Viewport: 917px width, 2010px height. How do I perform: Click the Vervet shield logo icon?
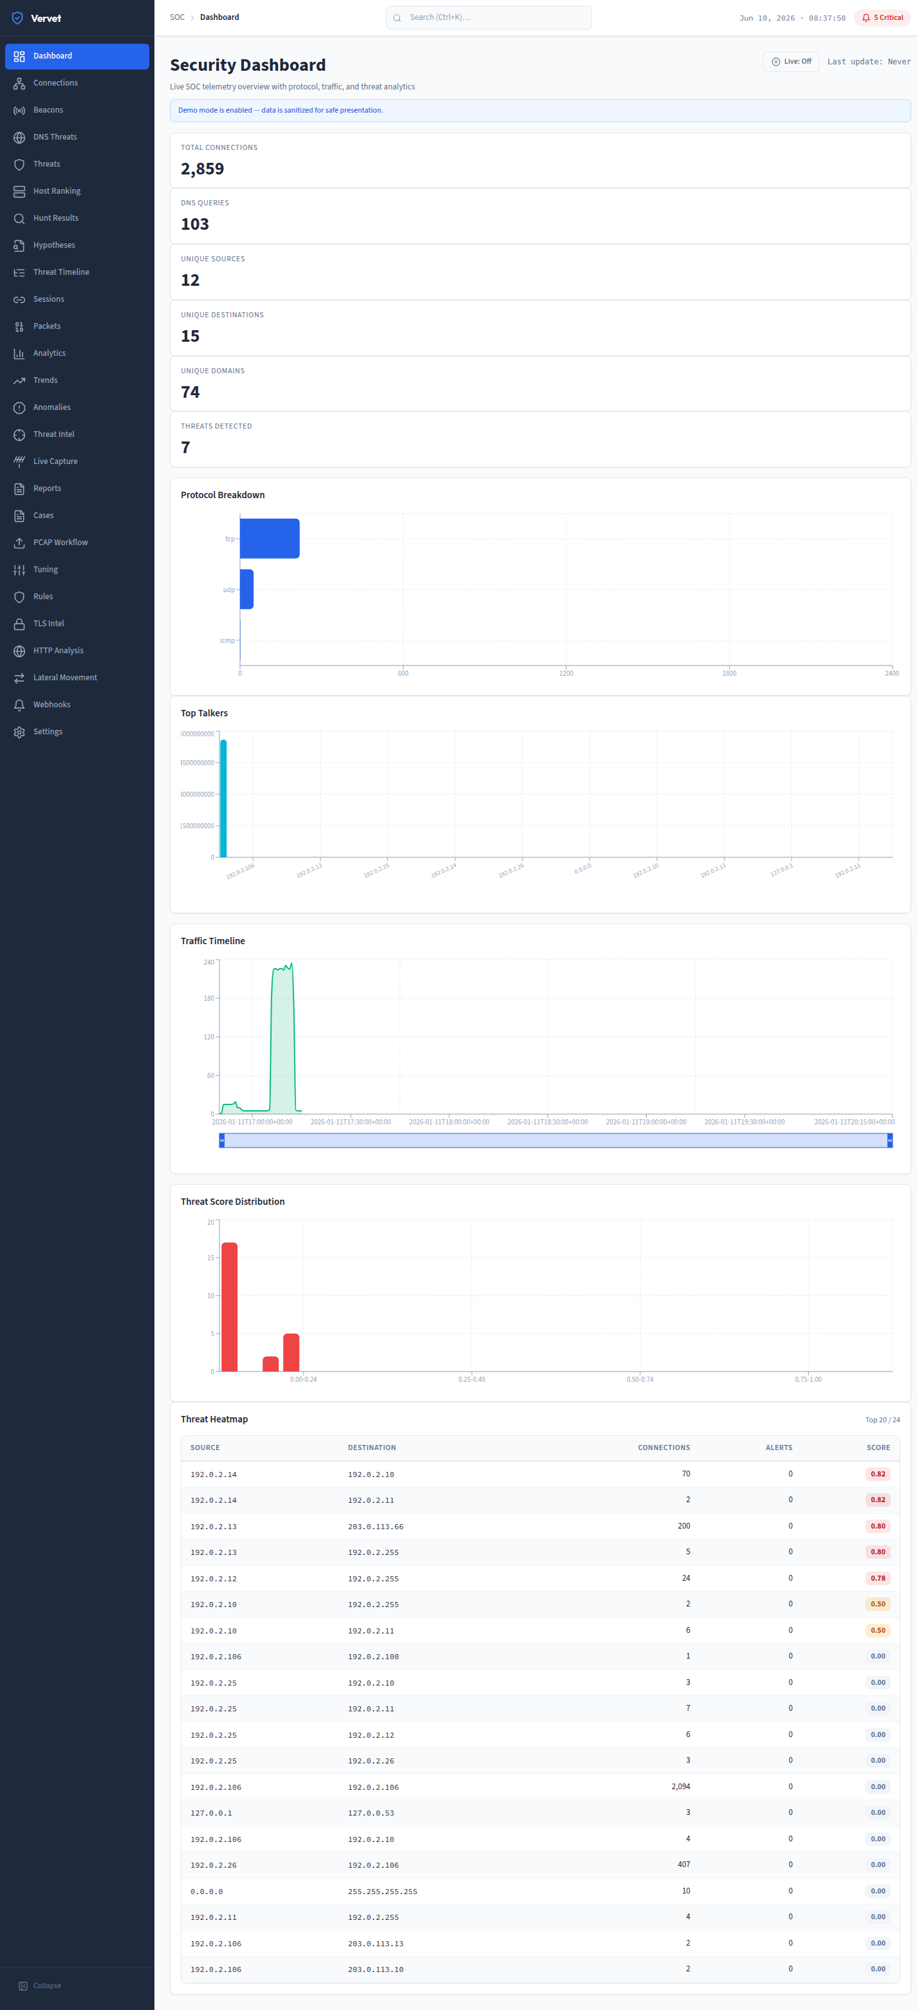point(17,18)
